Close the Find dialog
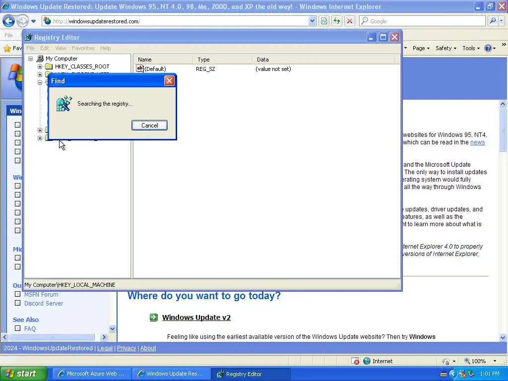Screen dimensions: 508x381 click(x=169, y=81)
